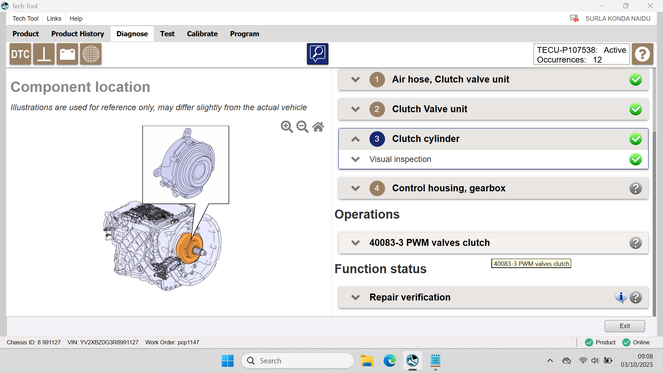The height and width of the screenshot is (373, 663).
Task: Open the battery toolbar icon
Action: coord(67,54)
